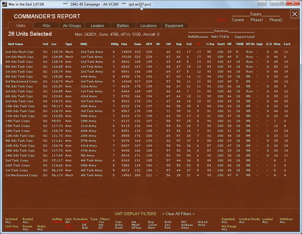Enable the AirBase unit type filter
This screenshot has width=302, height=234.
coord(187,225)
